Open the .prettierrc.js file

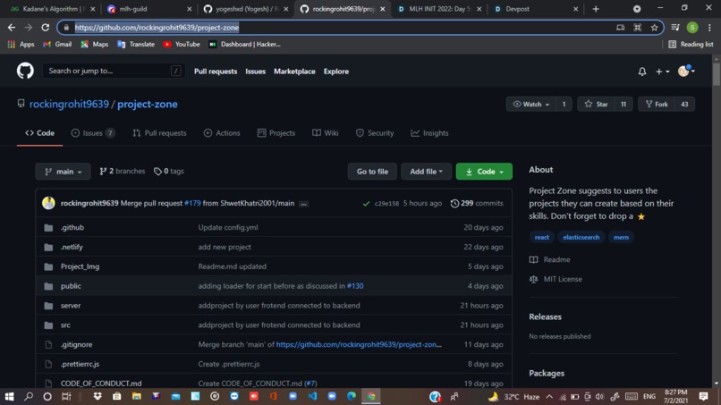click(80, 364)
